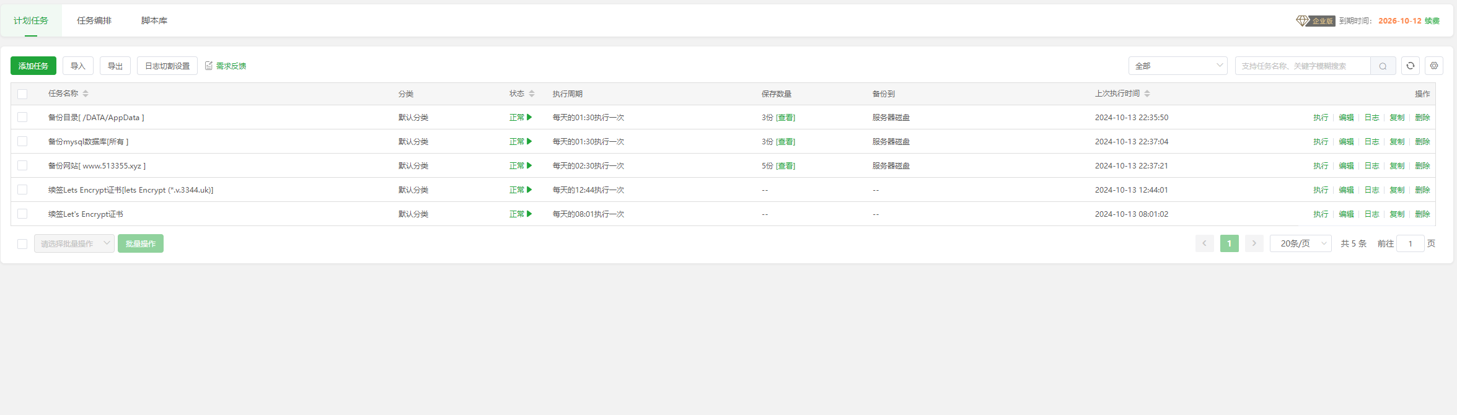Sort by last execution time arrows
Image resolution: width=1457 pixels, height=415 pixels.
click(1147, 94)
